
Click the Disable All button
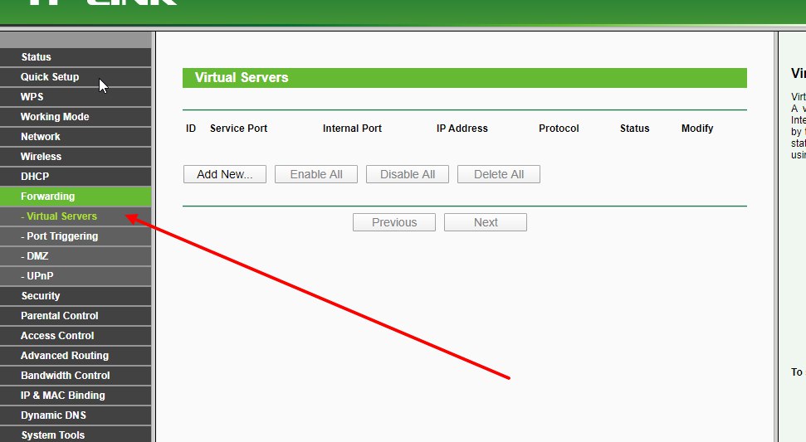pos(407,174)
